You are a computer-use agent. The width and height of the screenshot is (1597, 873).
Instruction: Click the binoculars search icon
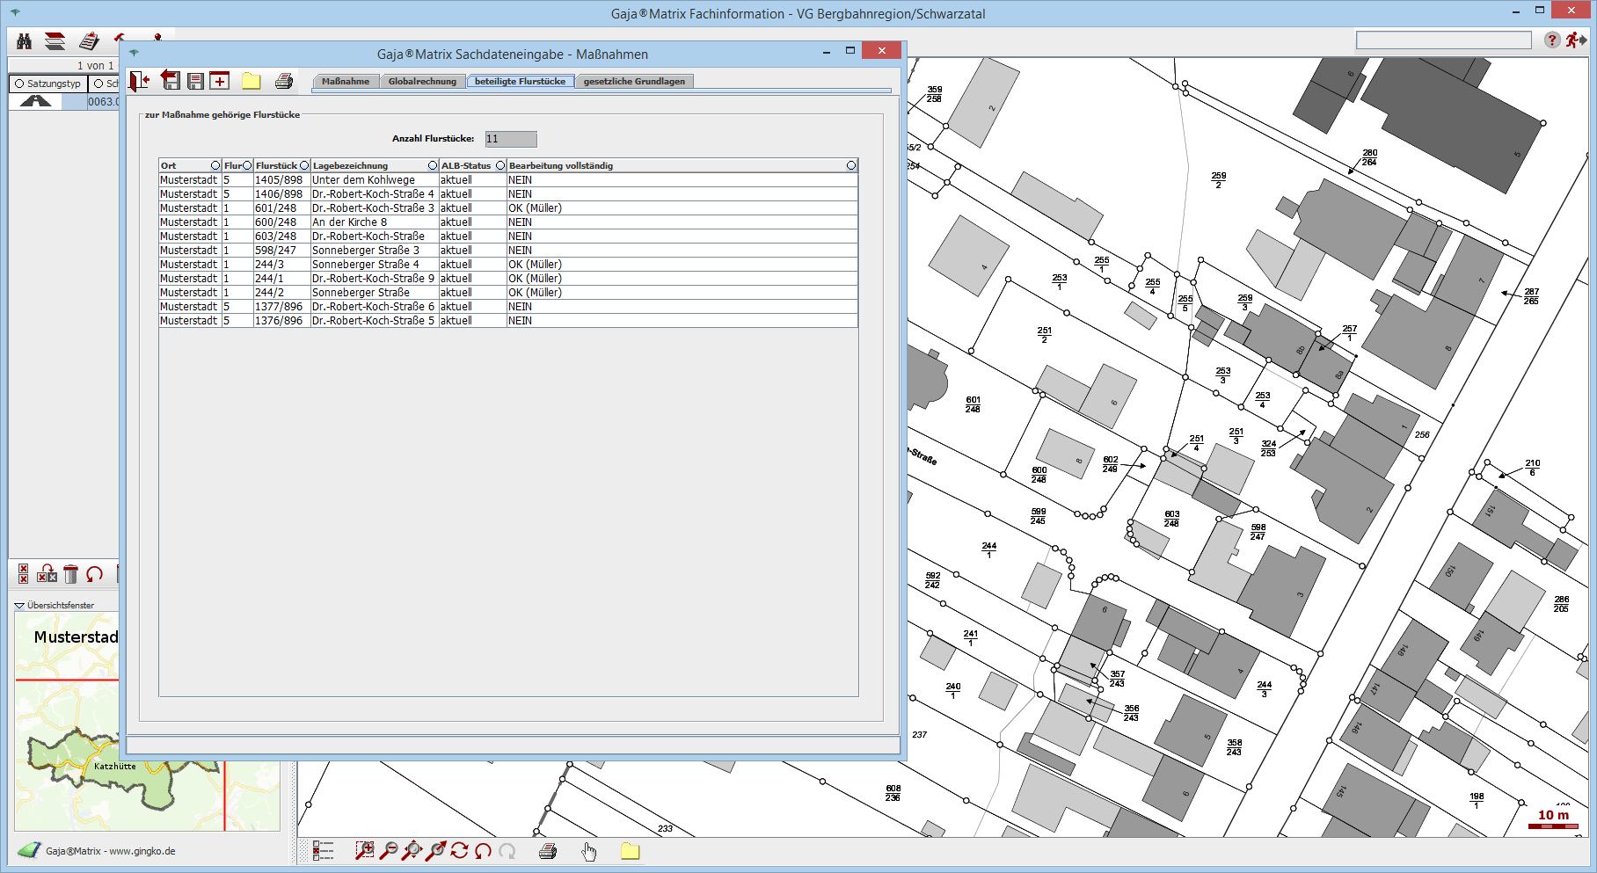point(25,41)
